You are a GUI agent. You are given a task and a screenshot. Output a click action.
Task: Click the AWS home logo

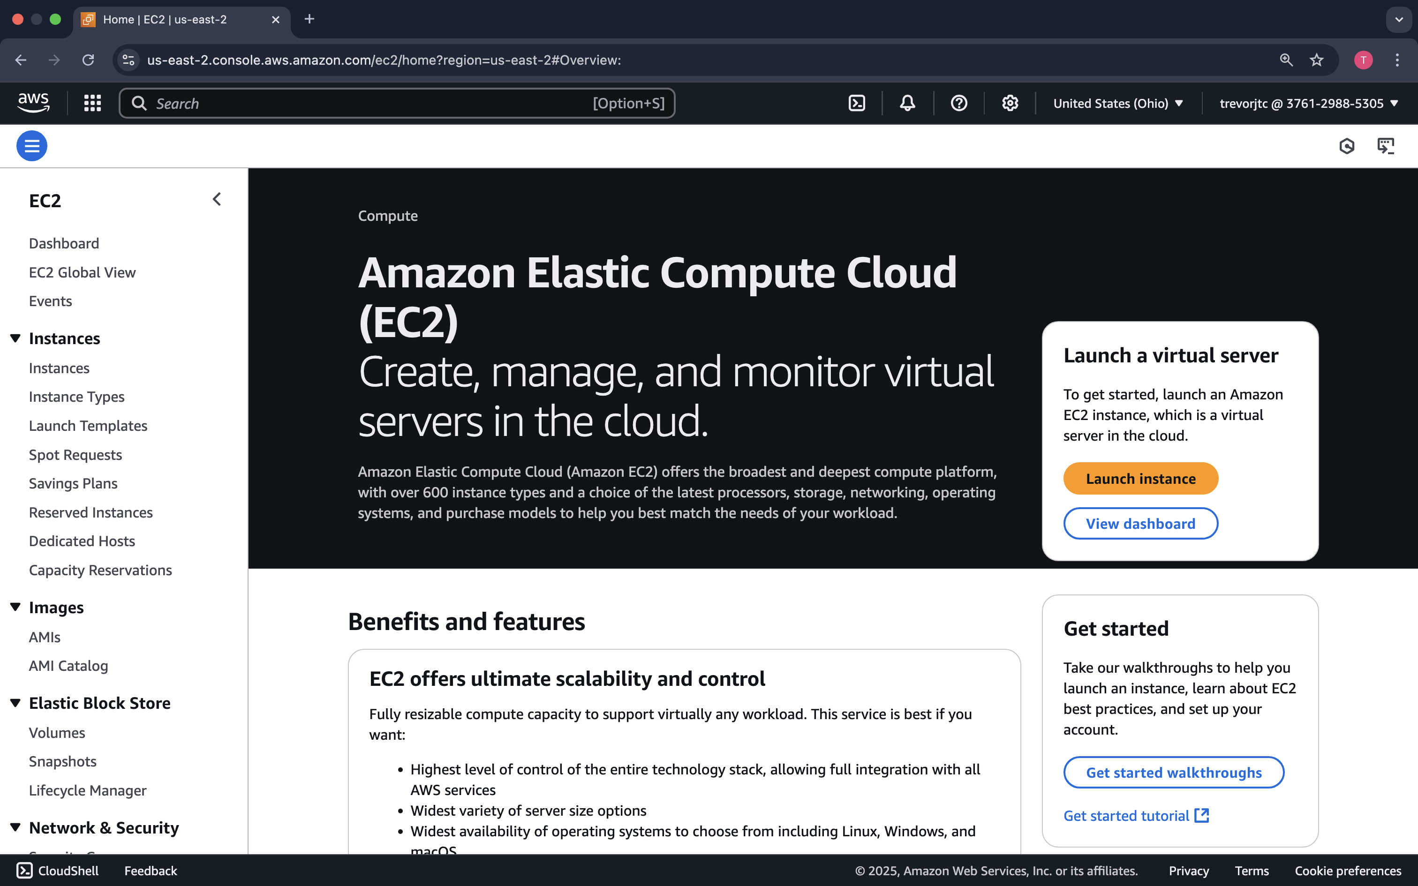[x=33, y=102]
